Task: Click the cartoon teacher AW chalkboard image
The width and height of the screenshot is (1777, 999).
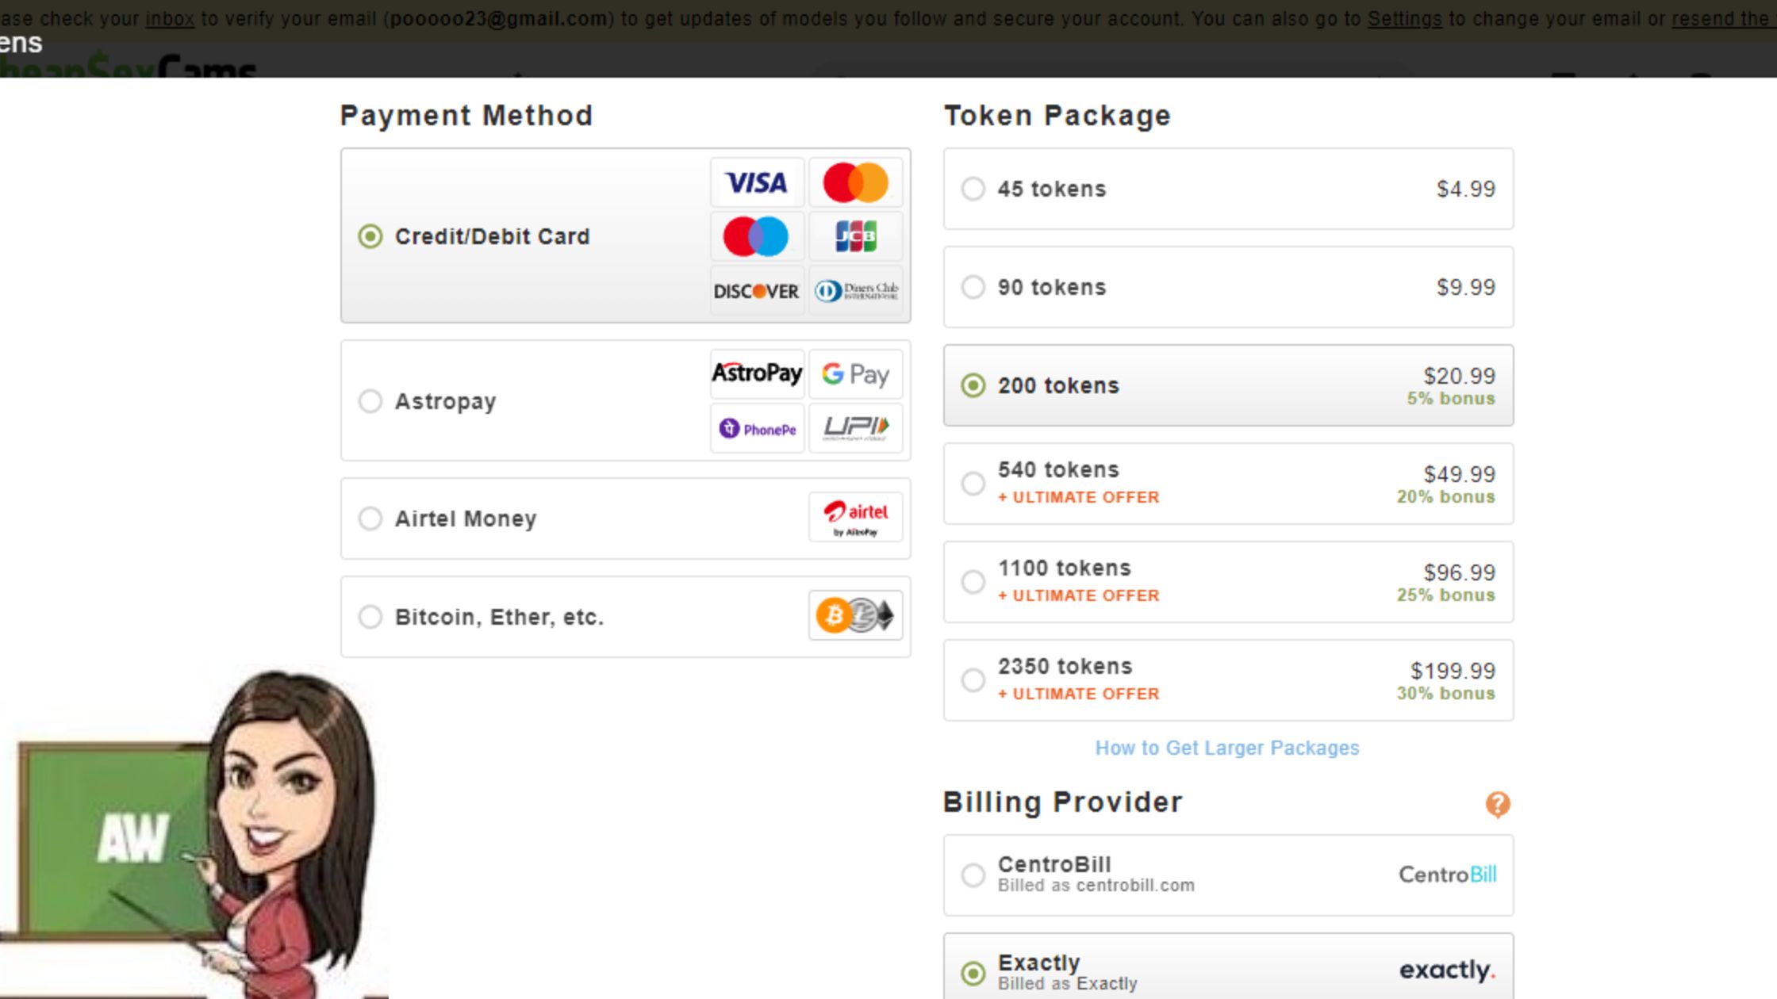Action: [194, 832]
